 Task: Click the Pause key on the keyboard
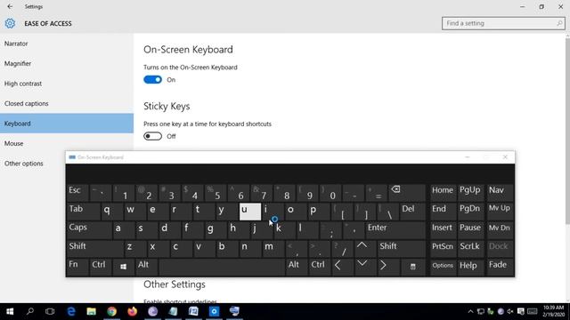(x=470, y=229)
